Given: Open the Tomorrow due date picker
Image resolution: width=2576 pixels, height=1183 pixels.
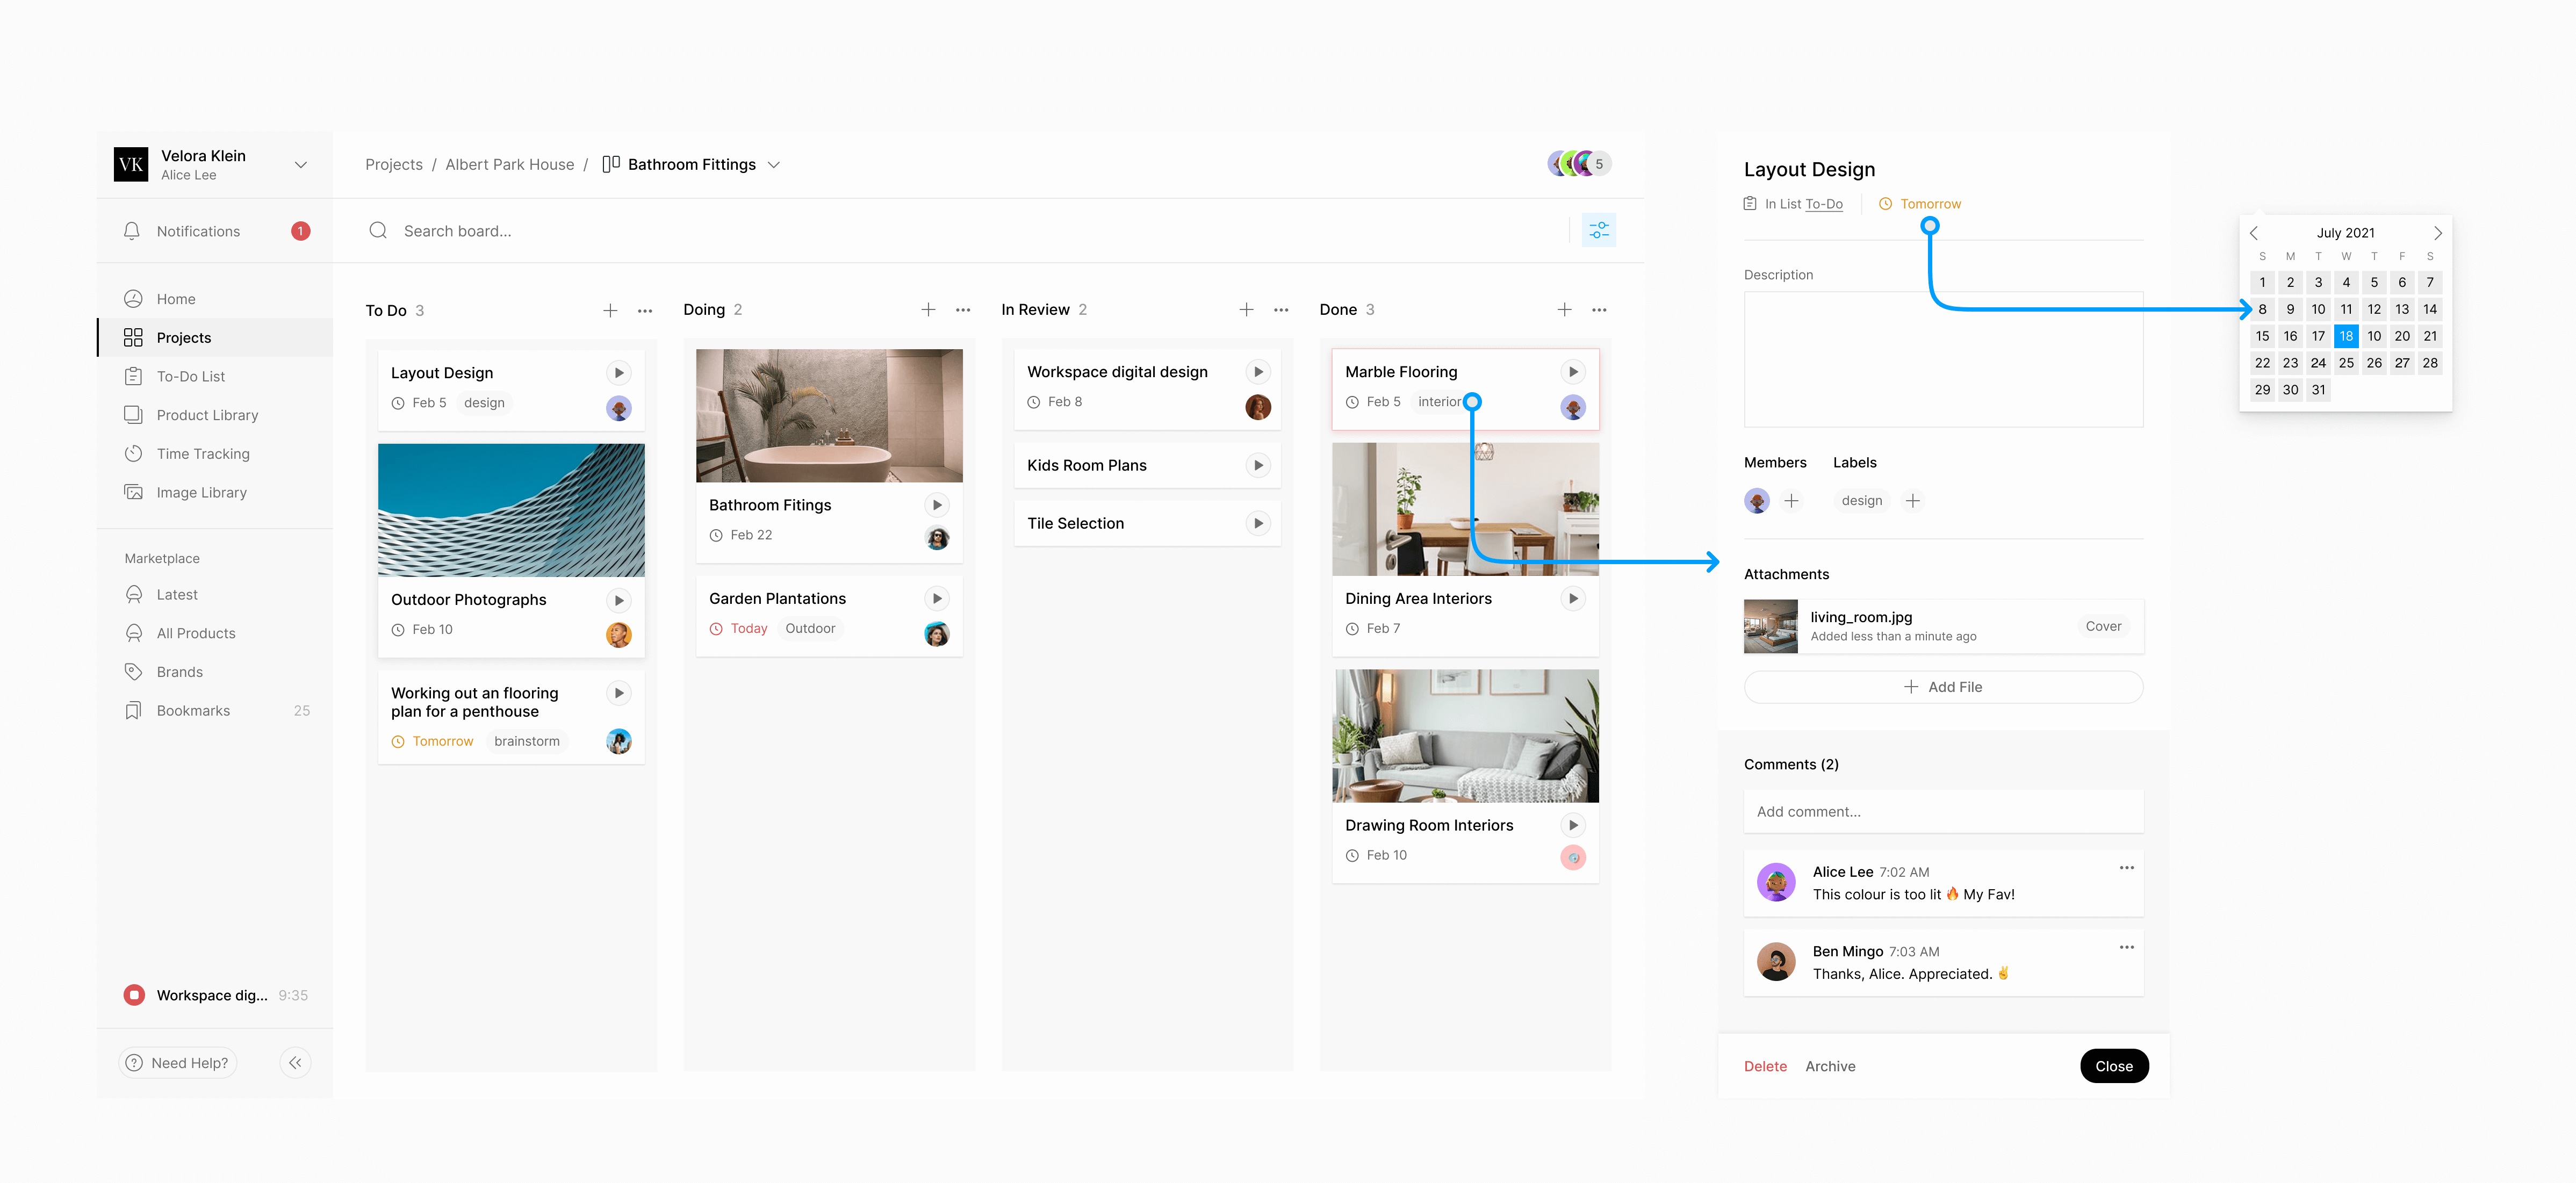Looking at the screenshot, I should (x=1920, y=203).
